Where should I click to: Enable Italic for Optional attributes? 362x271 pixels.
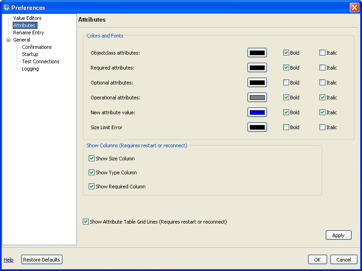click(322, 83)
